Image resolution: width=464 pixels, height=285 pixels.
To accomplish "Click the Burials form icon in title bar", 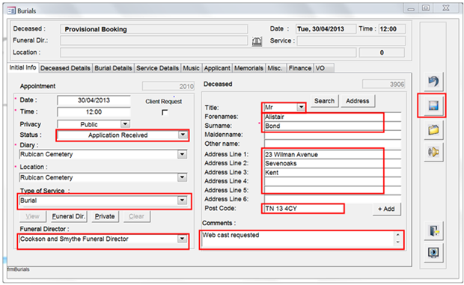I will pyautogui.click(x=11, y=11).
